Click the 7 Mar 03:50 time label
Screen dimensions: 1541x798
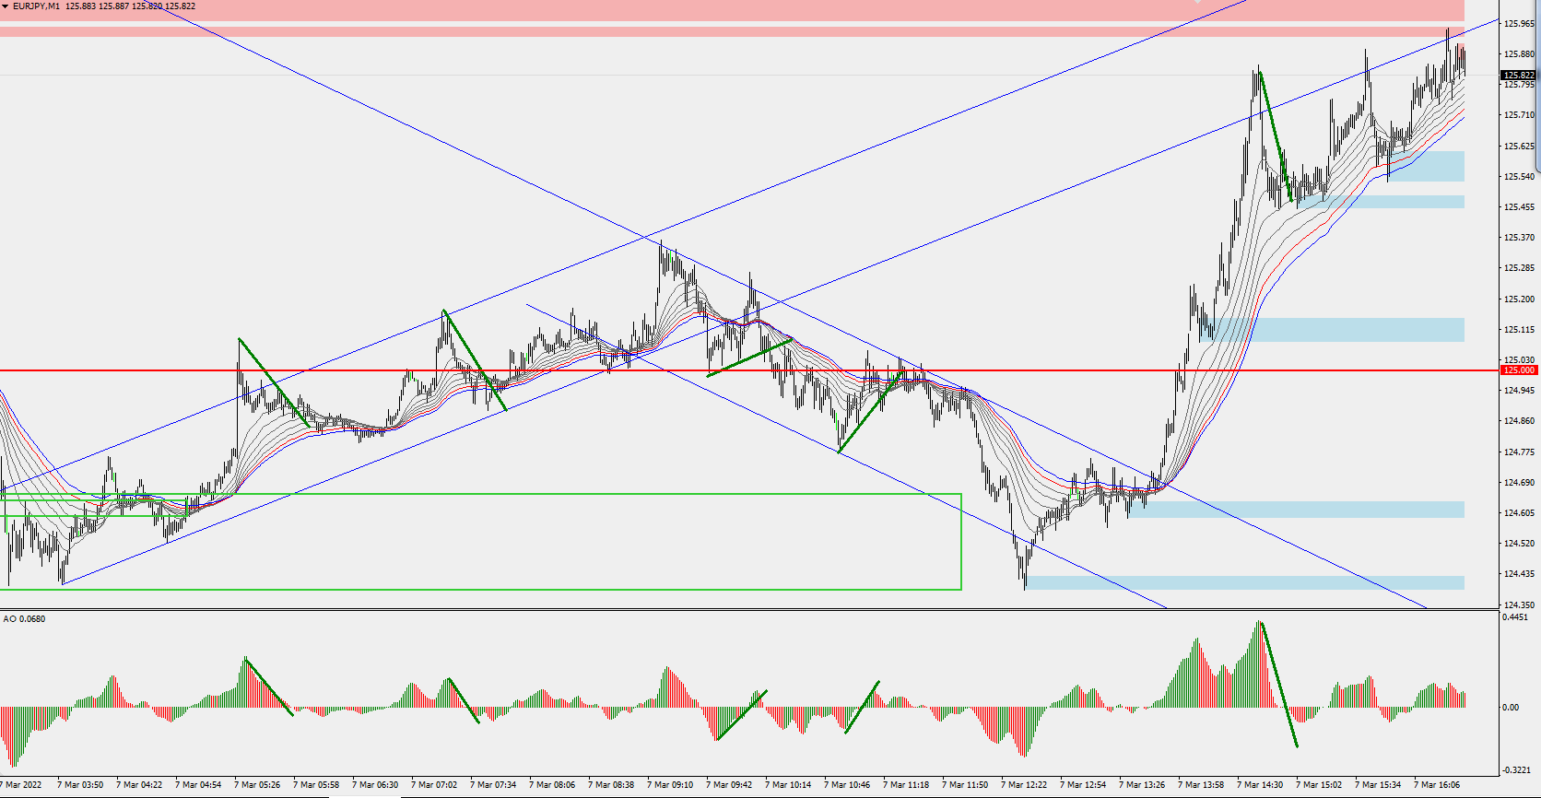(80, 785)
